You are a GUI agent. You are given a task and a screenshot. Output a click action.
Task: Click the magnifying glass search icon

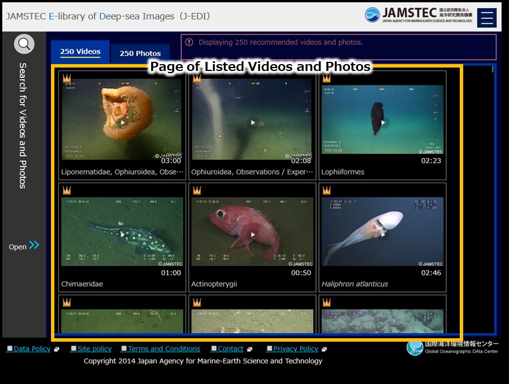(x=24, y=44)
